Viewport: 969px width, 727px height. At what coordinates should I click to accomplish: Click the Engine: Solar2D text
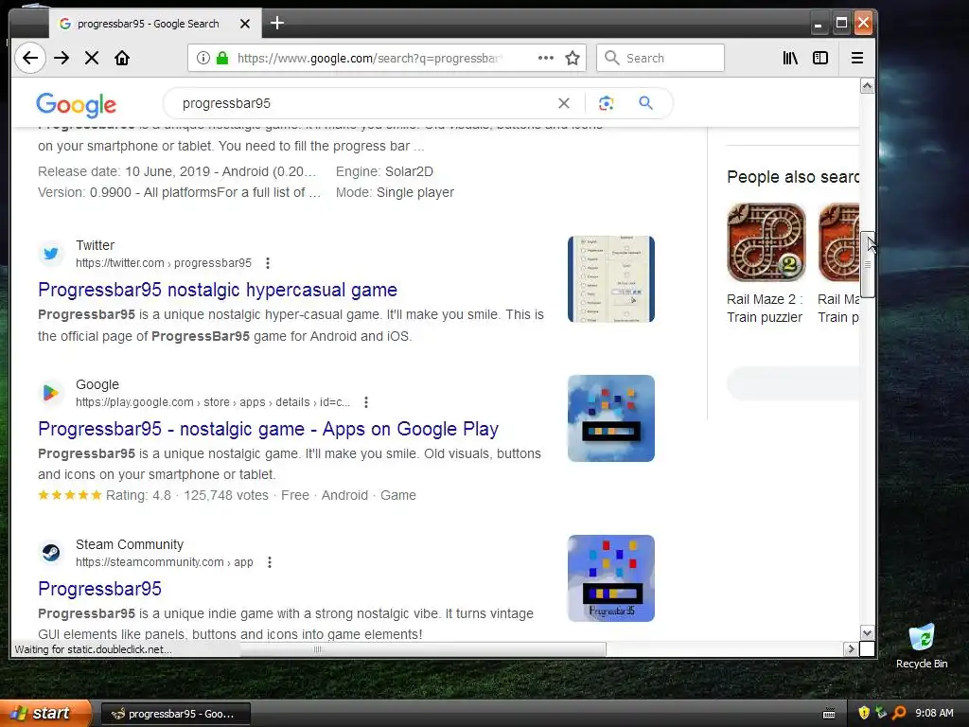click(384, 172)
